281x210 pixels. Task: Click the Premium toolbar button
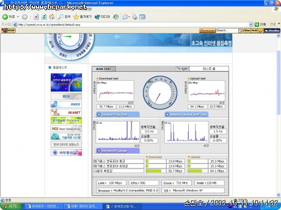click(x=207, y=30)
